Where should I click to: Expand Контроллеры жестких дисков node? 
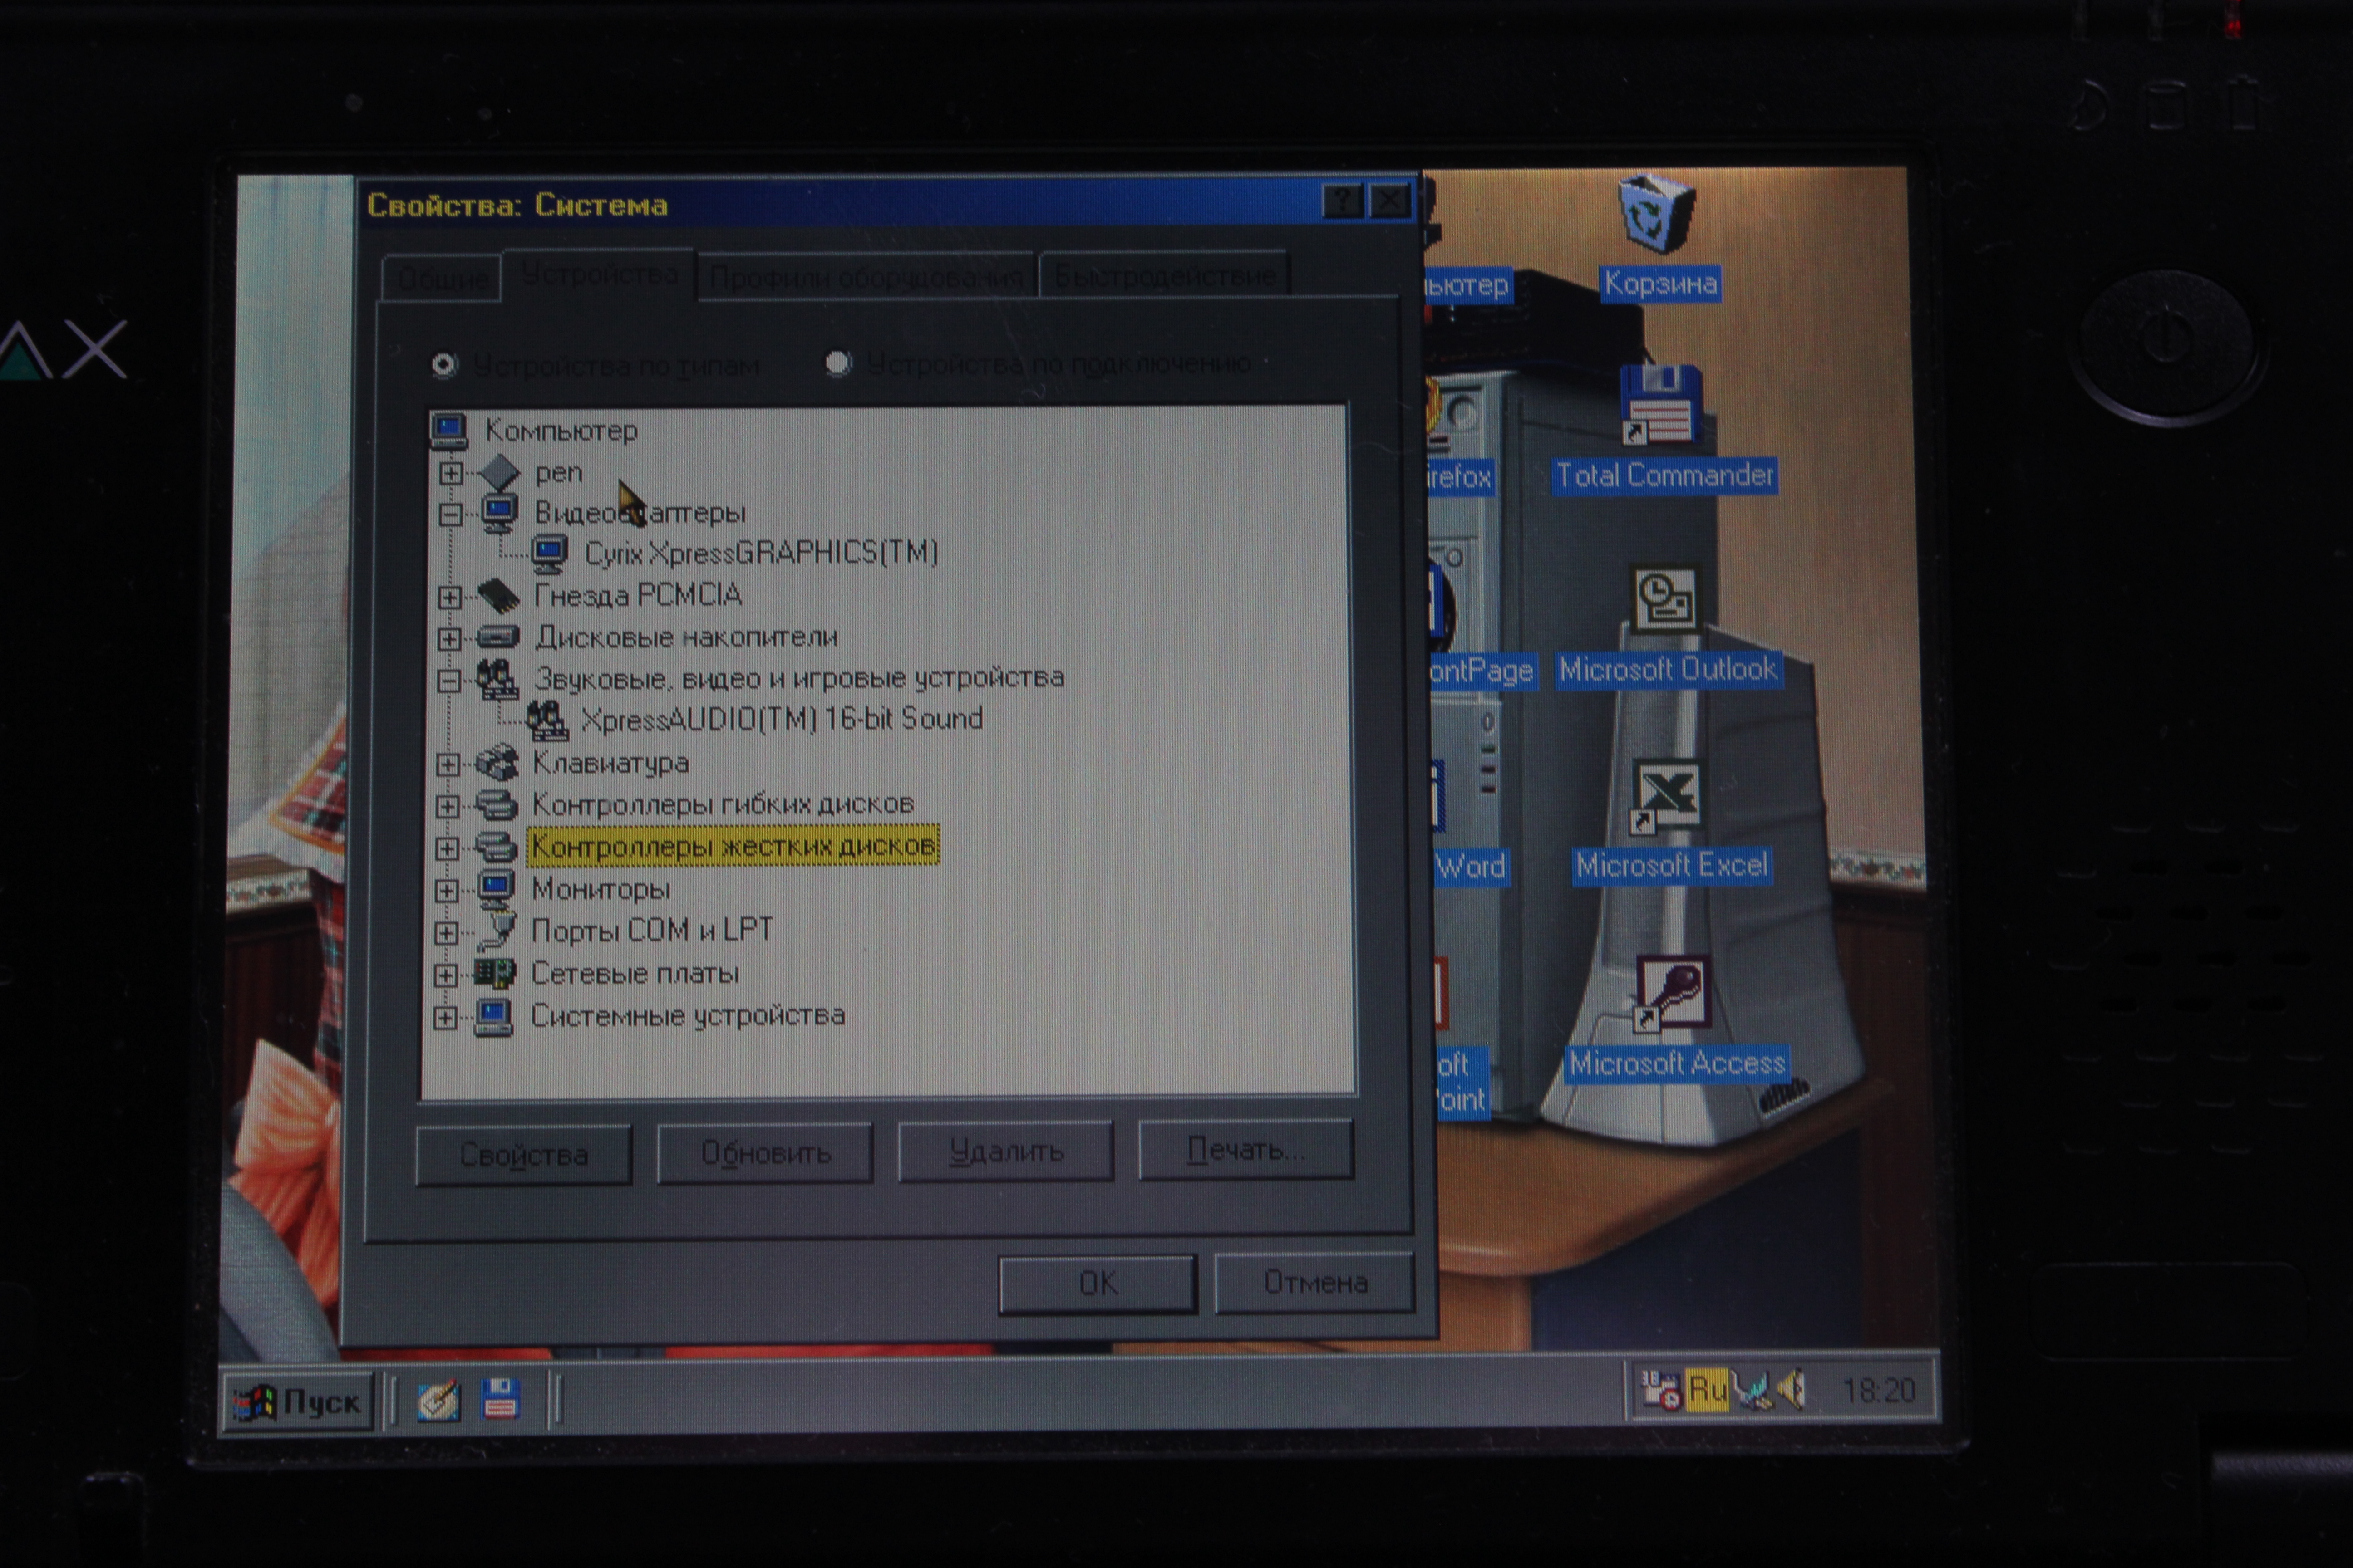click(447, 848)
